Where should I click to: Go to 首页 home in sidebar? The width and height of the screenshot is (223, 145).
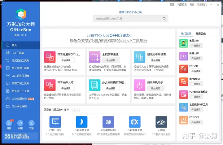(x=21, y=45)
